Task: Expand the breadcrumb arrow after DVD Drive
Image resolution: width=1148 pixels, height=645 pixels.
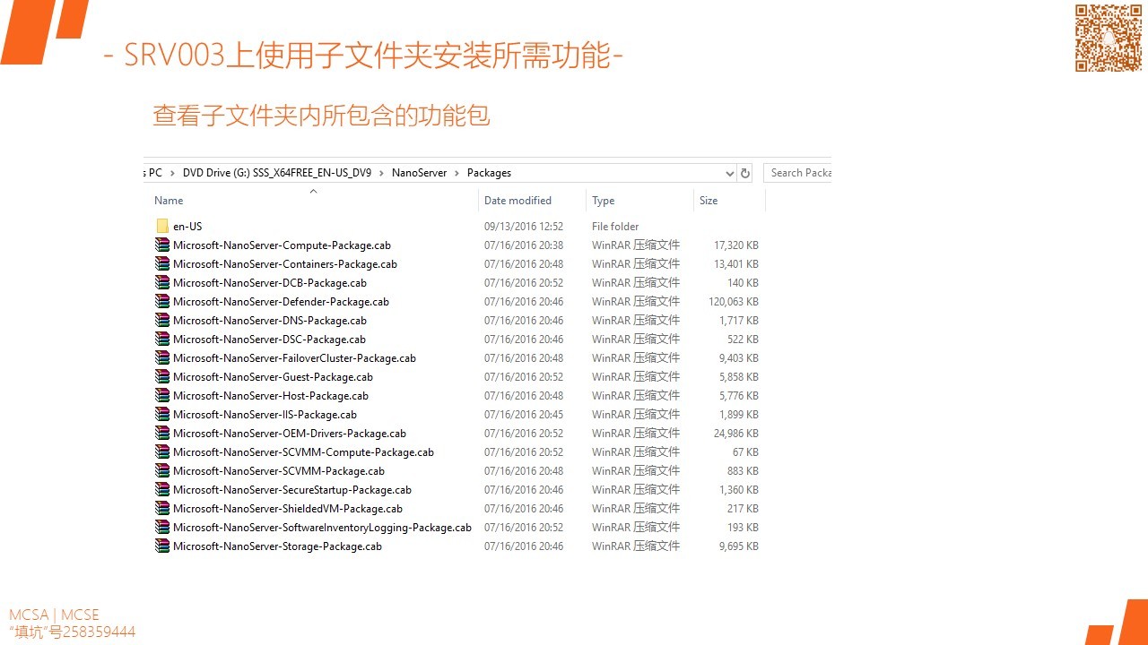Action: point(381,173)
